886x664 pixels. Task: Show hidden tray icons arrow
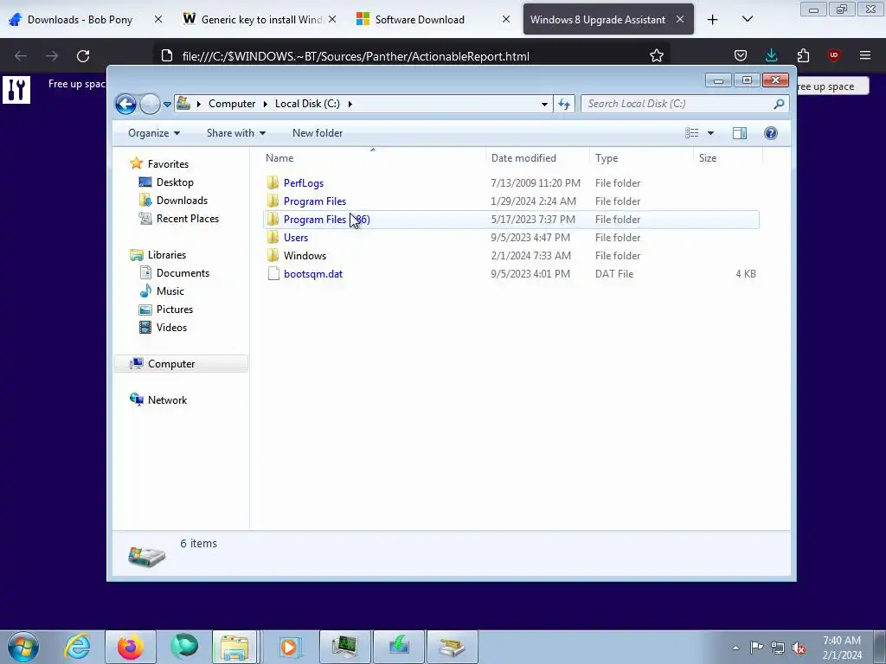pos(735,648)
